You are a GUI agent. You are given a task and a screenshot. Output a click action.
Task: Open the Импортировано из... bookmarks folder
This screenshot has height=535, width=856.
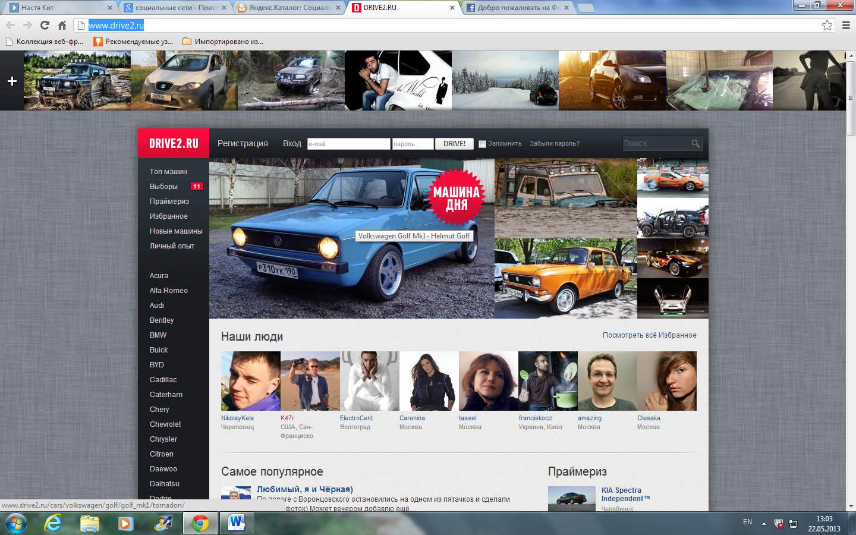223,42
